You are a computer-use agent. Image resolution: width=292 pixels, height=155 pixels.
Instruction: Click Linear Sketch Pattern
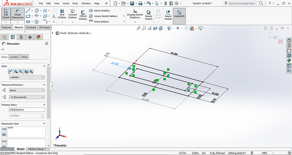(103, 16)
